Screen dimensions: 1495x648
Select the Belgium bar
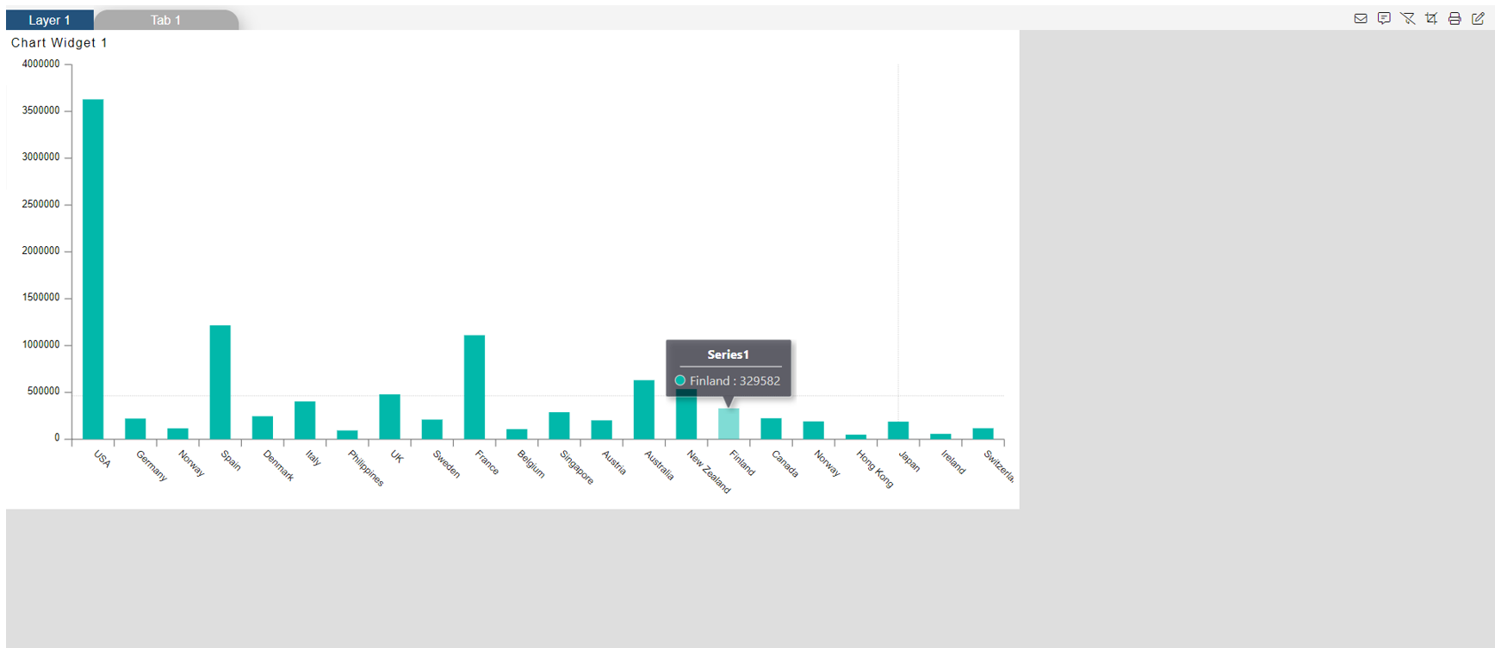click(517, 434)
